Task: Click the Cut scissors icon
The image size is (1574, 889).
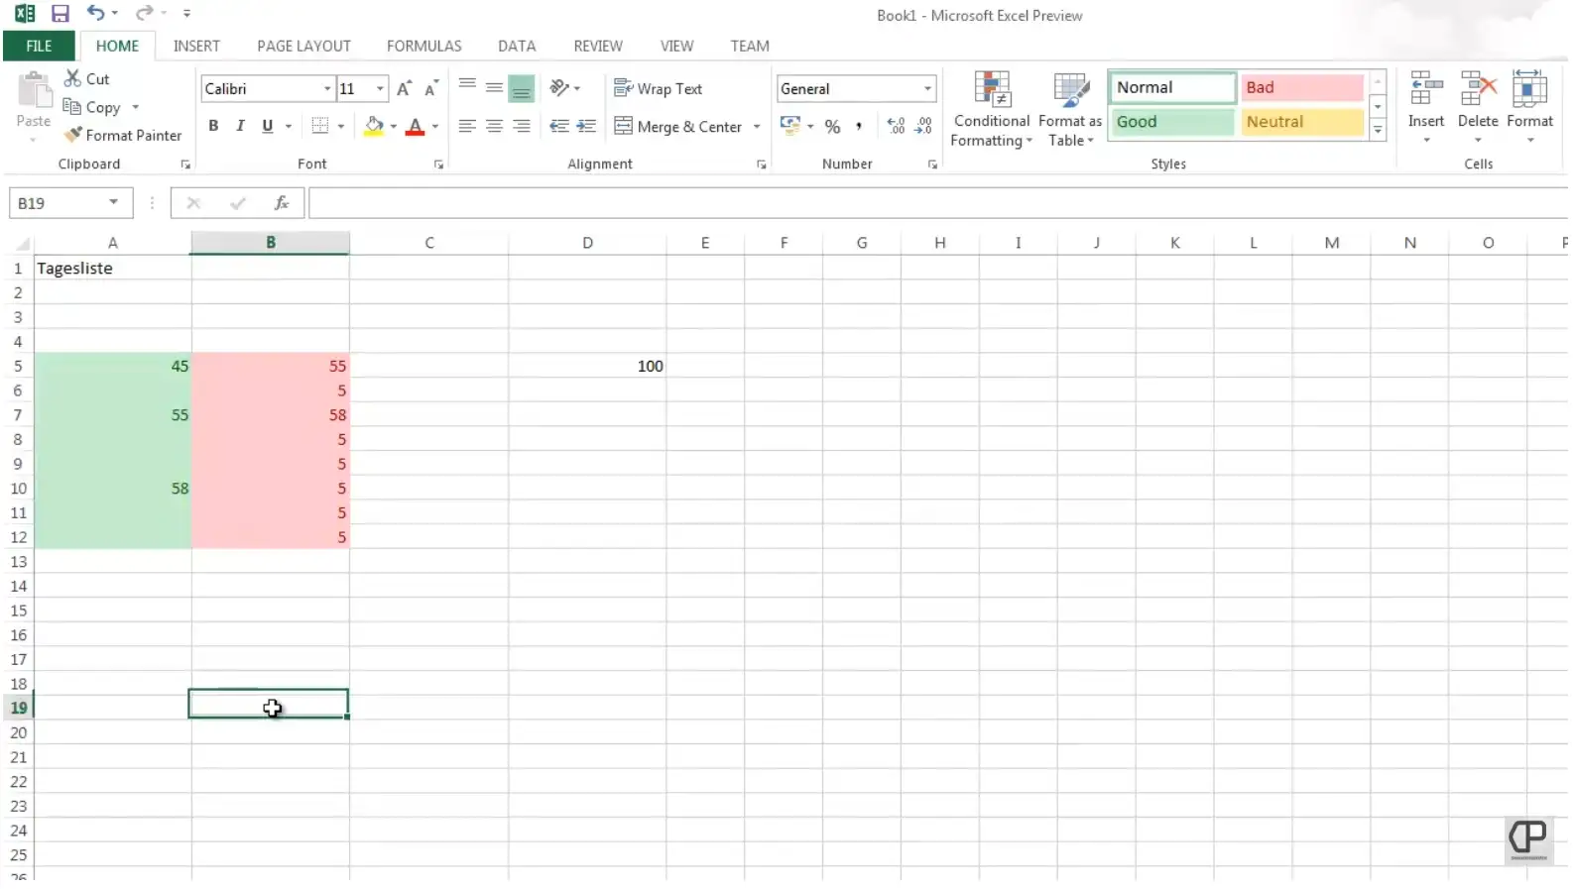Action: coord(72,78)
